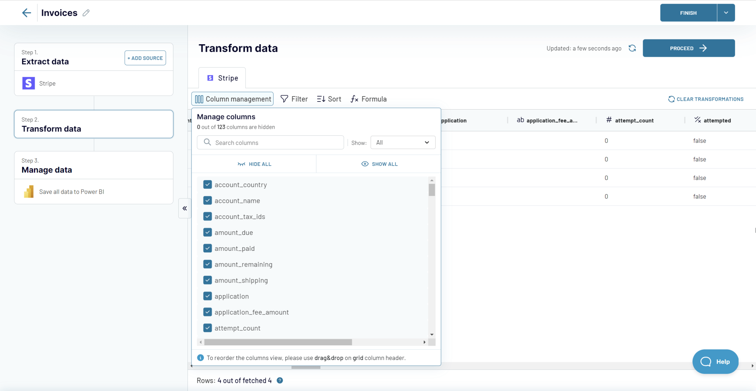Open the Help chat widget

point(715,361)
